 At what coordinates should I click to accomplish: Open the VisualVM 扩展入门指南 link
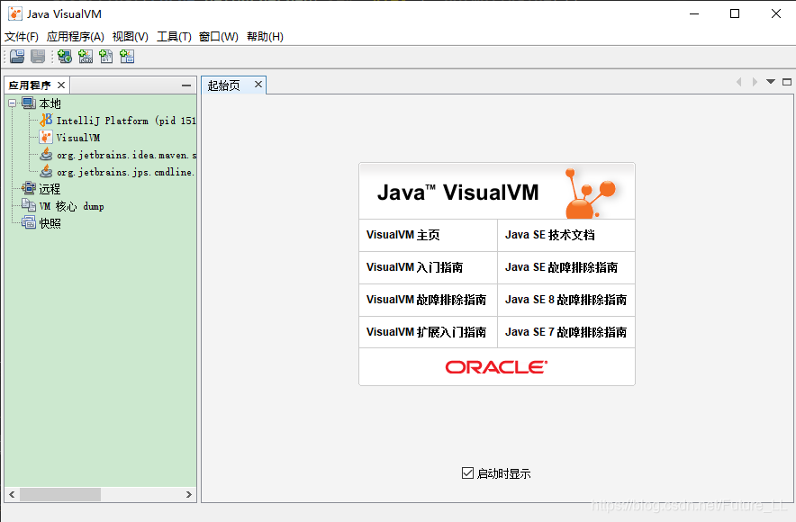click(426, 332)
